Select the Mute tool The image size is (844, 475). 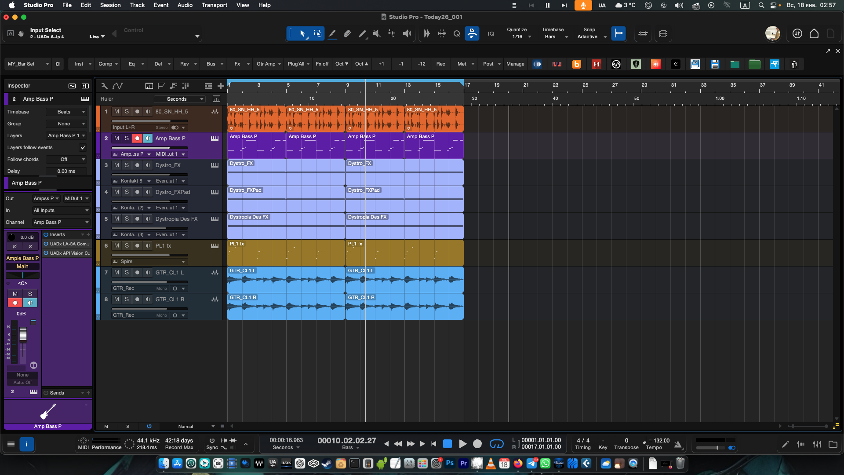[x=377, y=34]
